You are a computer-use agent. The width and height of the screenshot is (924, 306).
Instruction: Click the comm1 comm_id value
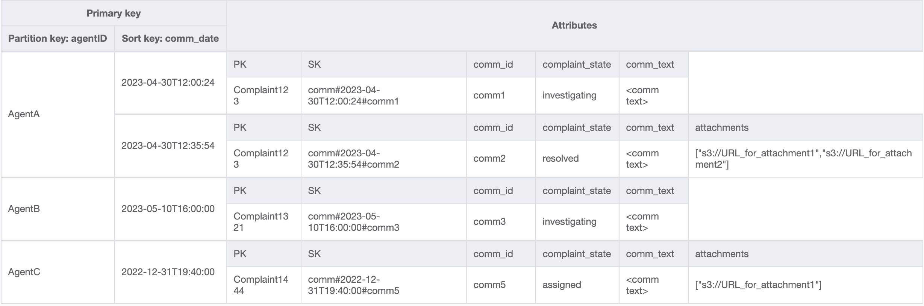pos(489,95)
